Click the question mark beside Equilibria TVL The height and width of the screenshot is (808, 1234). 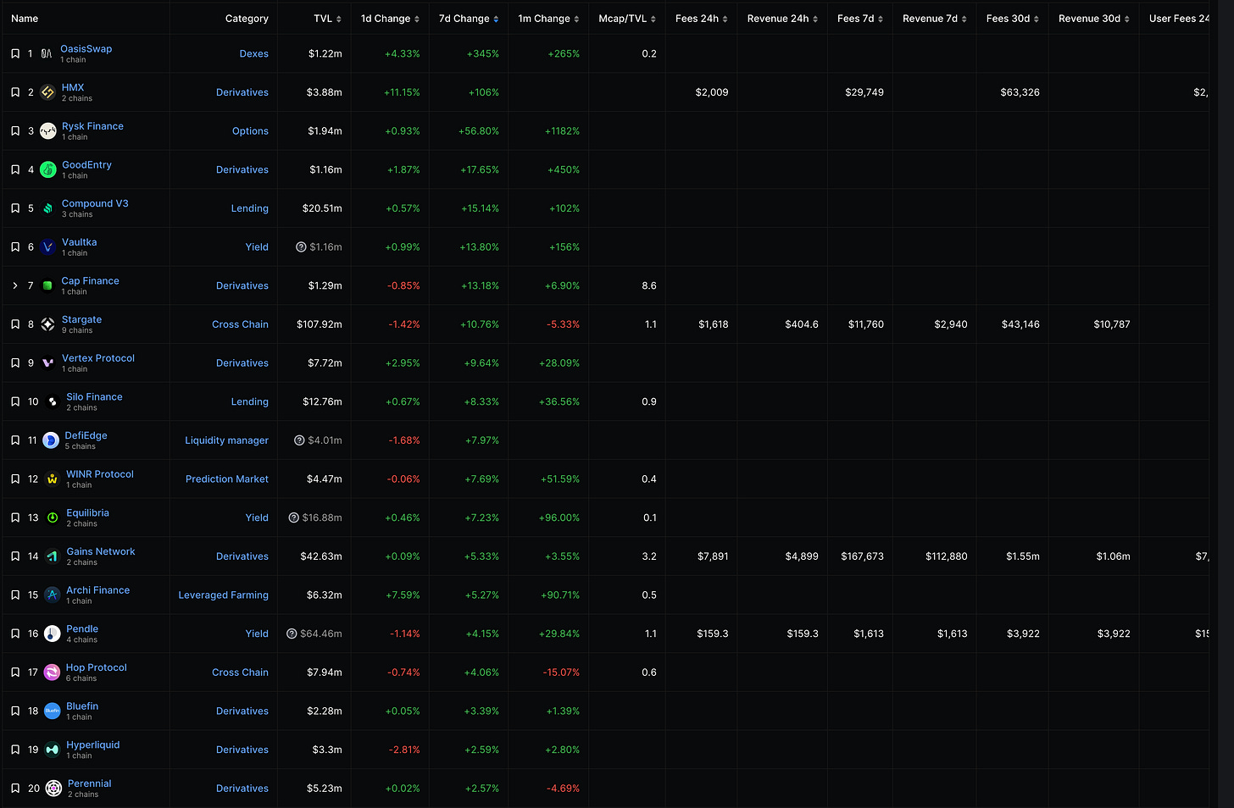coord(294,517)
